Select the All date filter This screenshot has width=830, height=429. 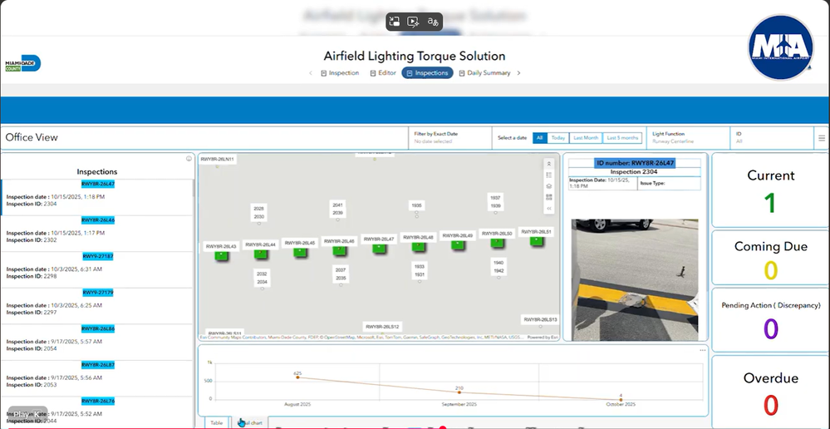(539, 138)
